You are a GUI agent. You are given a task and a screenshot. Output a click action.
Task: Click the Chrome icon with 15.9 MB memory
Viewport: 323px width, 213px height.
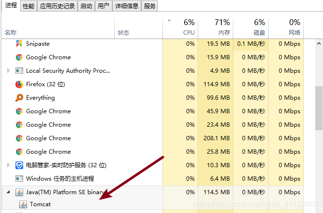pos(19,57)
